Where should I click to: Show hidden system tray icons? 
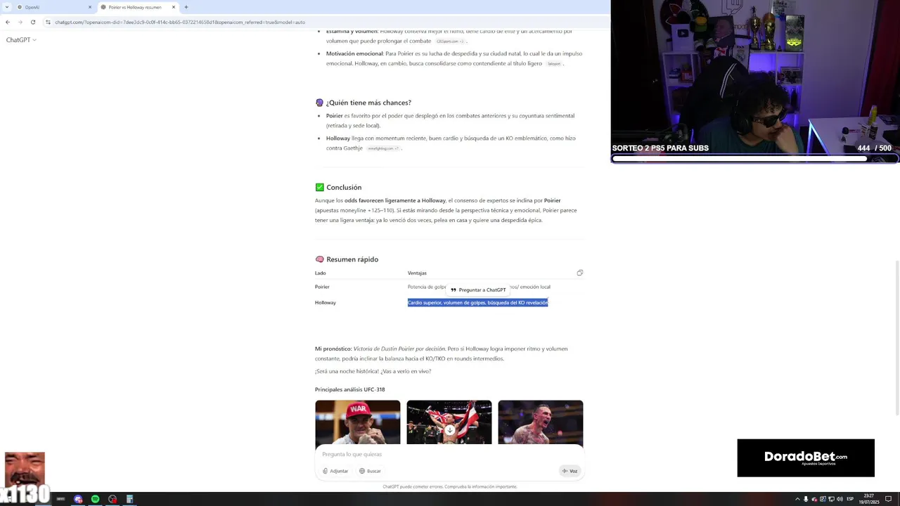pos(797,499)
